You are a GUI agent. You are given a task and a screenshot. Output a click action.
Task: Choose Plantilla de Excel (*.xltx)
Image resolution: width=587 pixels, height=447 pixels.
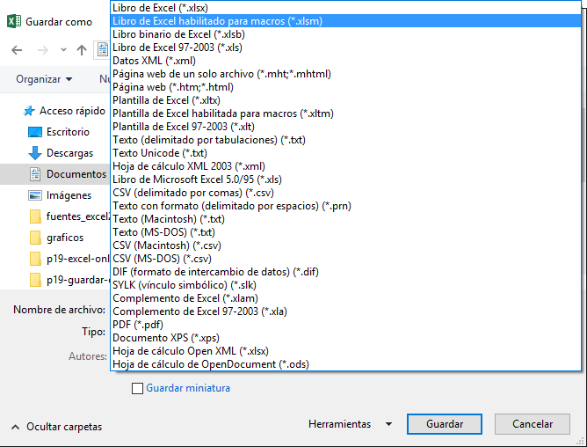(345, 100)
